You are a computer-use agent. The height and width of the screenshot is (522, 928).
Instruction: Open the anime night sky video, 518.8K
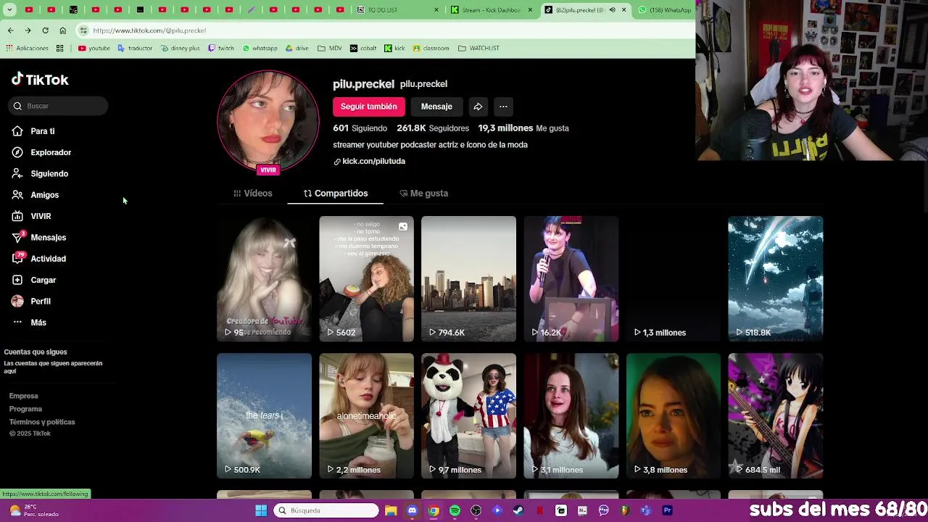point(776,278)
